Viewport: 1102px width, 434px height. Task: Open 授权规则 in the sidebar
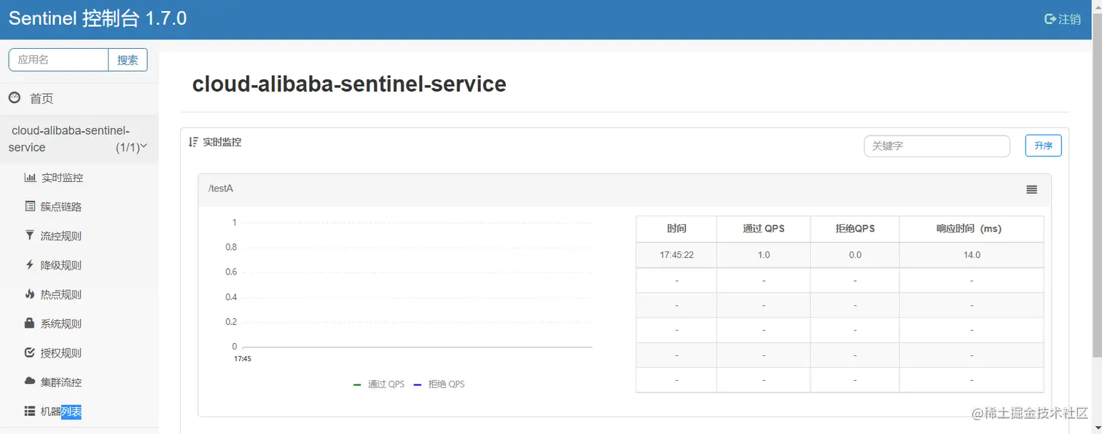pos(61,353)
